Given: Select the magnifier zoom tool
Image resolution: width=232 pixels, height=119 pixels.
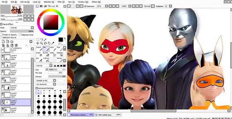Looking at the screenshot, I should [x=42, y=43].
